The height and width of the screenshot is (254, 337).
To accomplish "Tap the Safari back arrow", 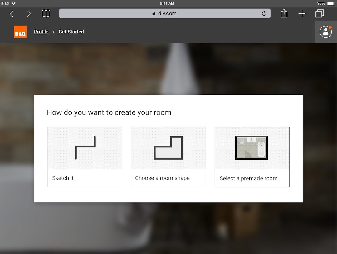I will click(12, 14).
